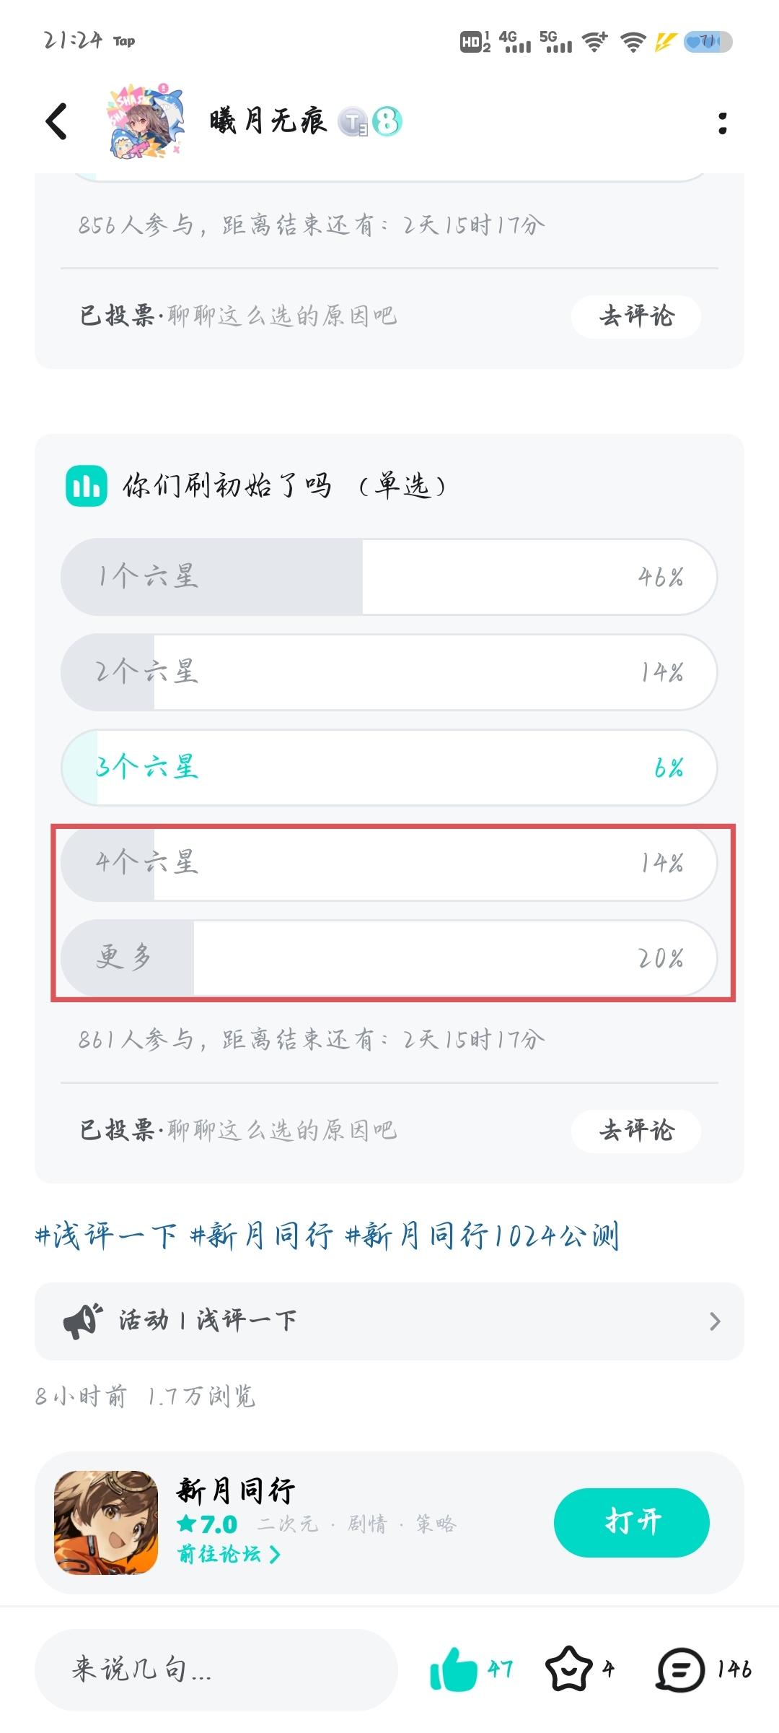Open the #新月同行1024公测 hashtag

click(x=482, y=1235)
